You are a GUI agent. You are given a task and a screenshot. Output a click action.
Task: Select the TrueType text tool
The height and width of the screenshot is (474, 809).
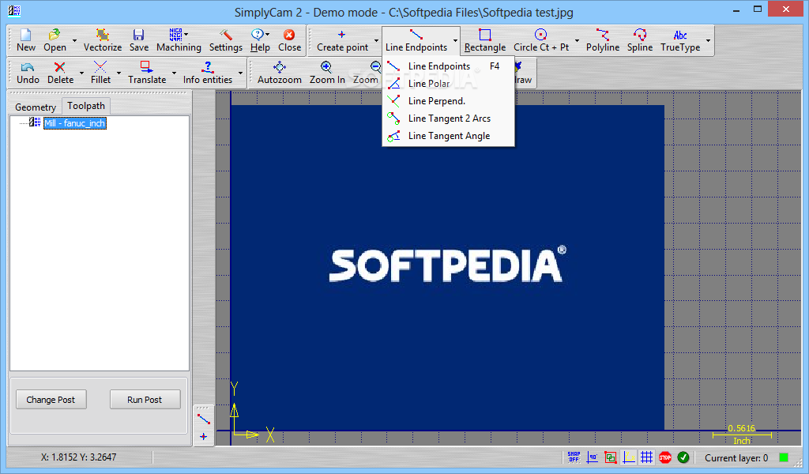[x=680, y=41]
